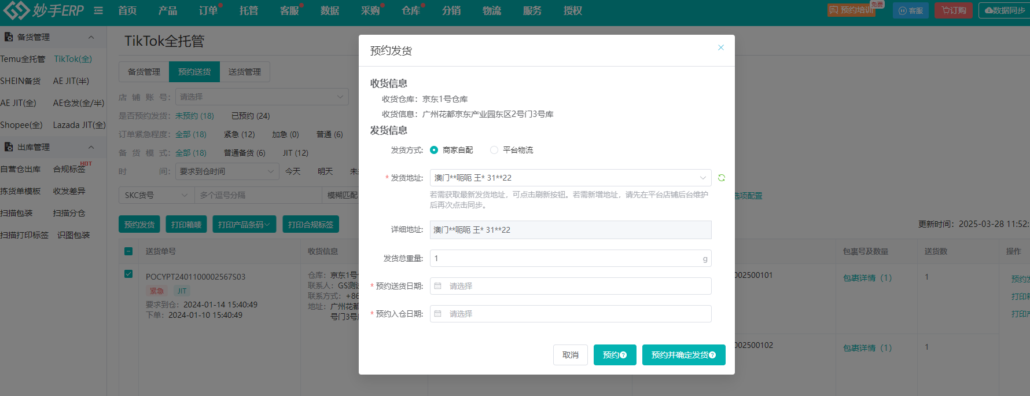The height and width of the screenshot is (396, 1030).
Task: Click the help icon on the 预约 button
Action: (623, 355)
